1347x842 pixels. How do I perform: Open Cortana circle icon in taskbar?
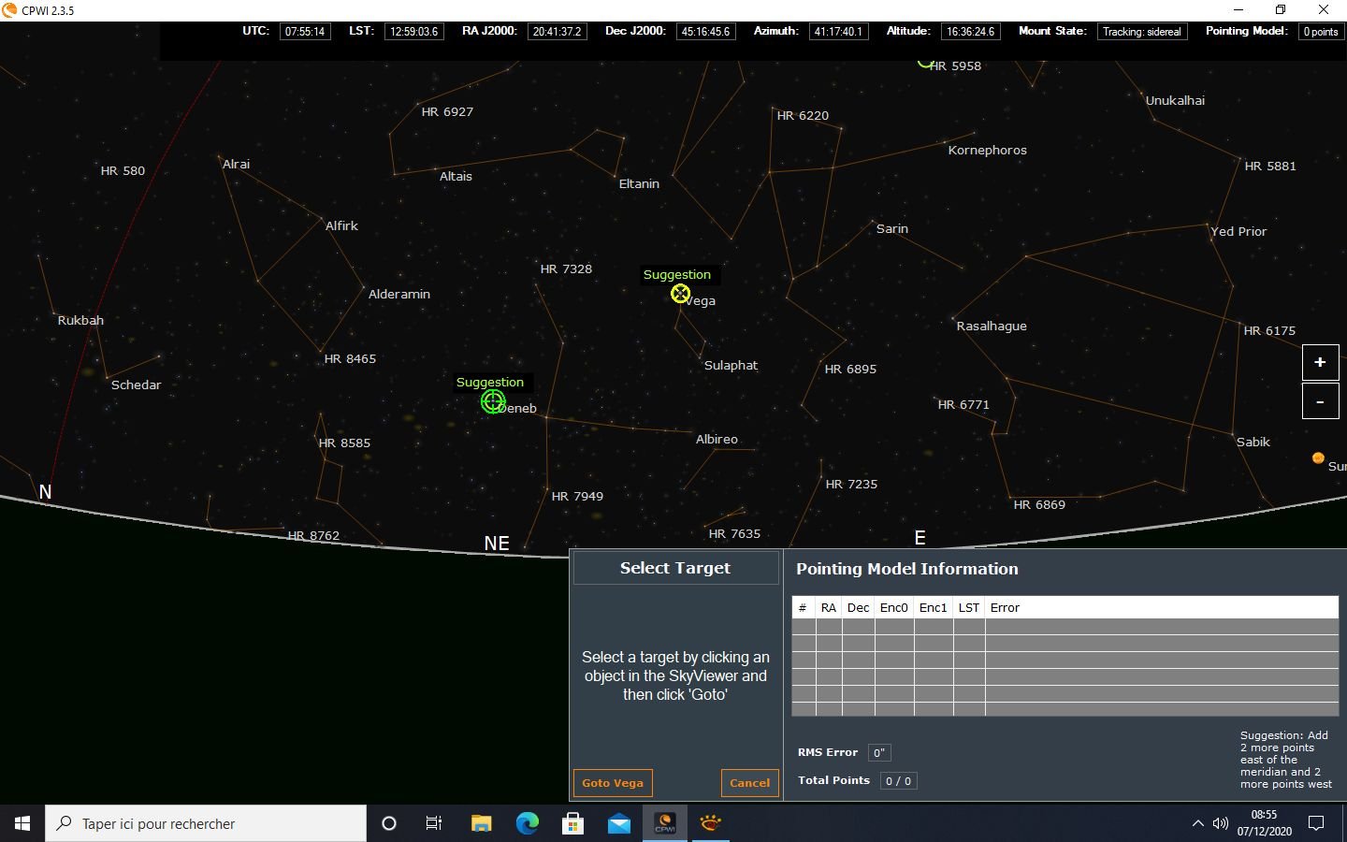(x=389, y=823)
